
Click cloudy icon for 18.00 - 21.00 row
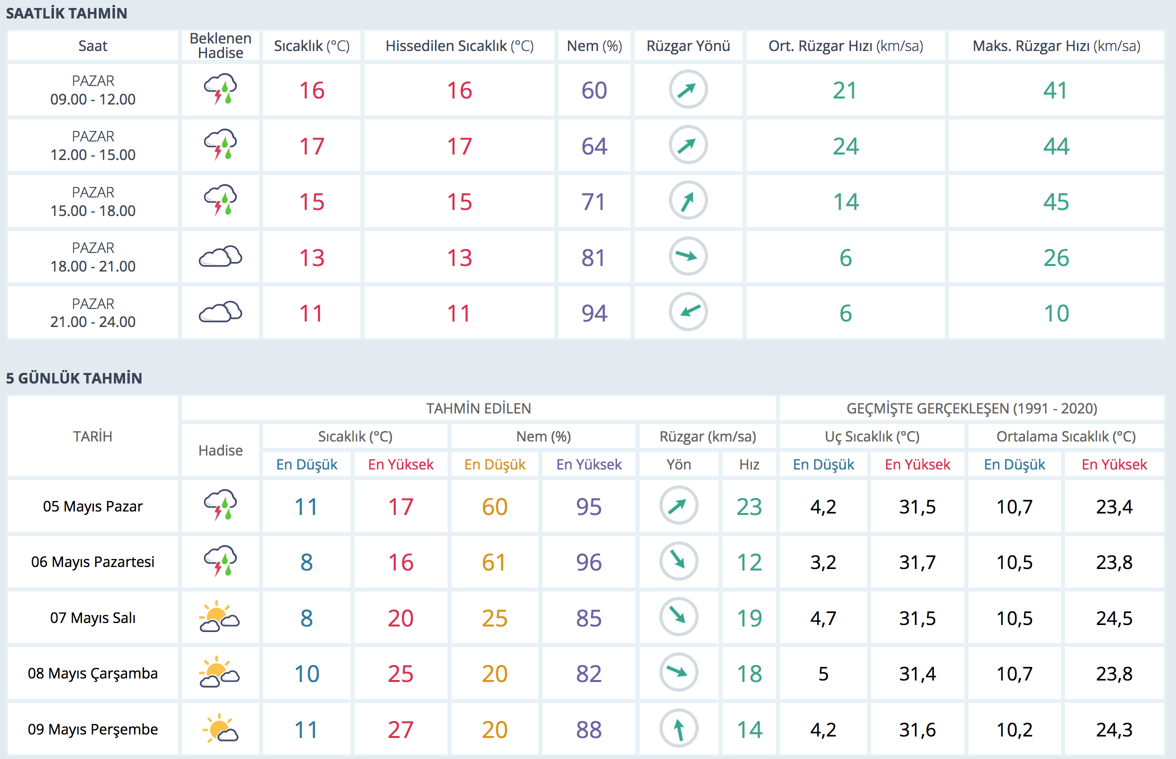(x=220, y=257)
